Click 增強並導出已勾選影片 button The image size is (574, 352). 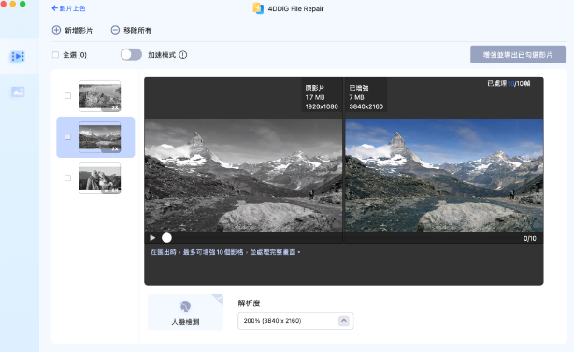[518, 55]
